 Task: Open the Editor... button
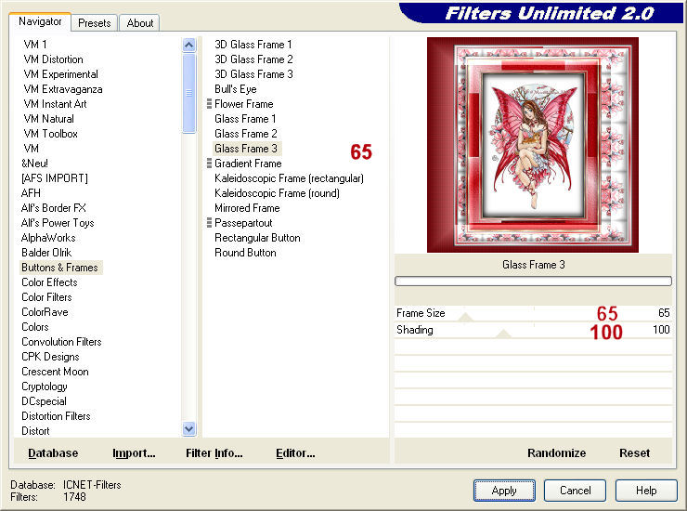tap(295, 453)
